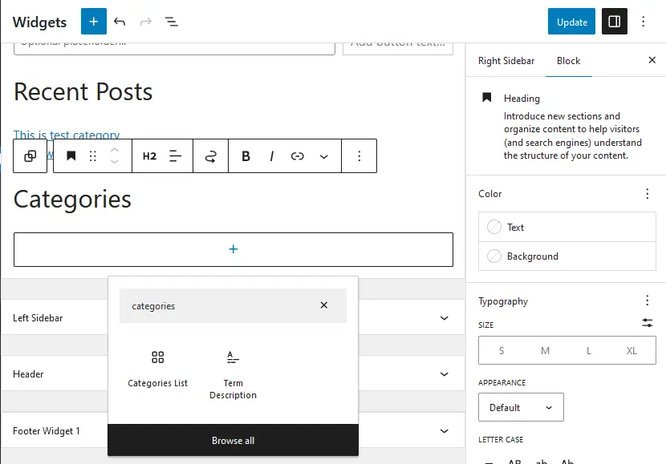The width and height of the screenshot is (666, 464).
Task: Open the Text color picker
Action: tap(567, 227)
